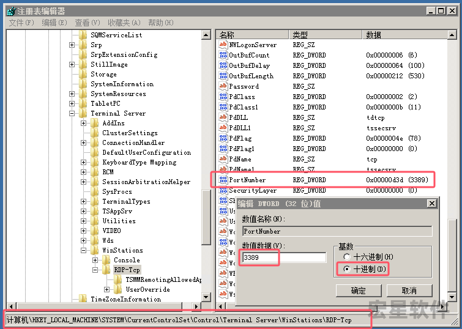Open the 文件 menu
The height and width of the screenshot is (329, 462).
[21, 23]
